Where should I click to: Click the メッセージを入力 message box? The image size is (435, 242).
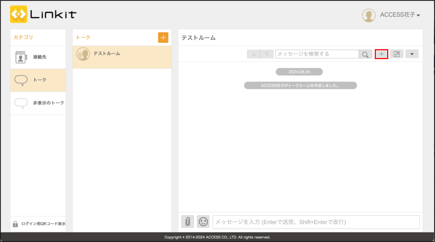coord(316,222)
